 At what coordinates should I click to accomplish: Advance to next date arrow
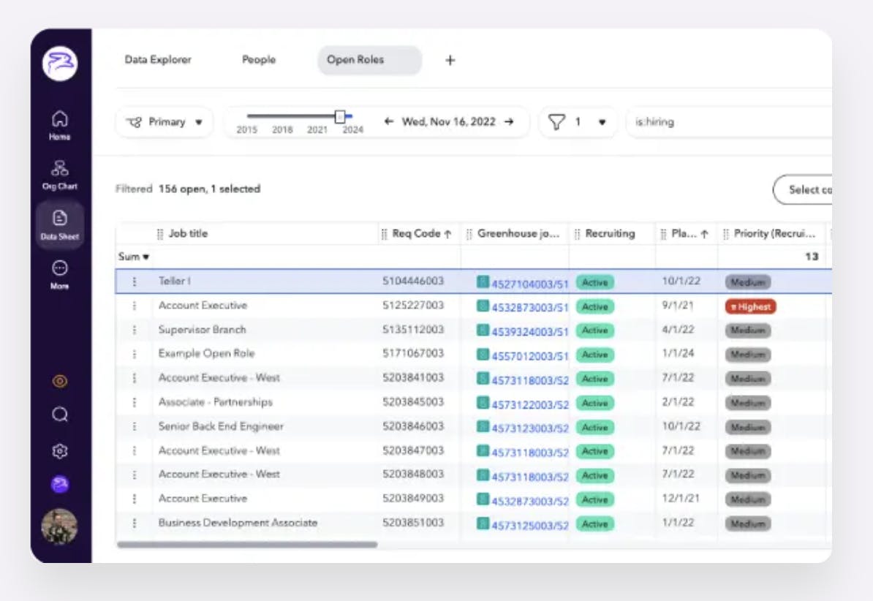coord(509,122)
